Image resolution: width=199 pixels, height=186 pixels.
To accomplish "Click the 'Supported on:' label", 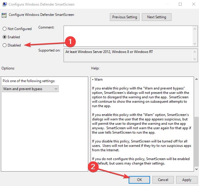I will point(49,50).
